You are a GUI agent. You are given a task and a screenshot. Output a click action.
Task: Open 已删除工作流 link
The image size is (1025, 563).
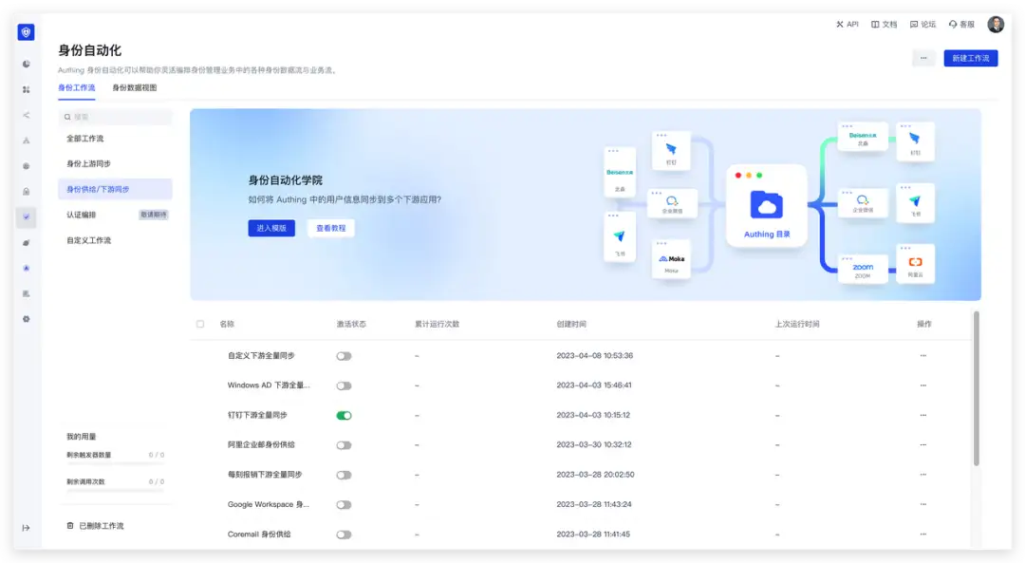(102, 526)
